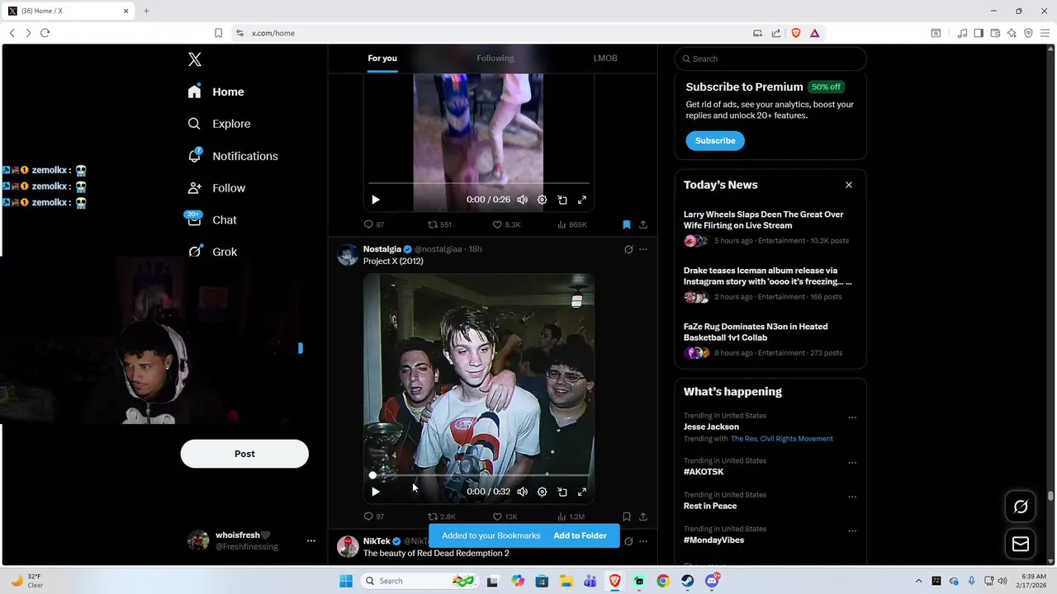Enter fullscreen on the 0:26 video

[x=582, y=200]
